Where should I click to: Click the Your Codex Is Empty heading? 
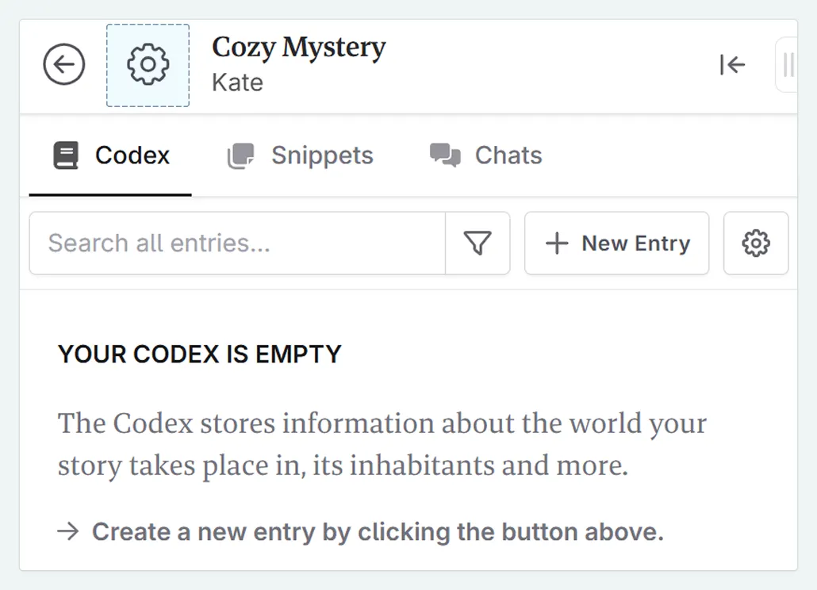click(199, 354)
